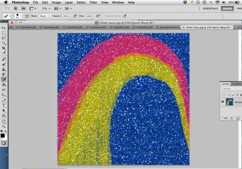The height and width of the screenshot is (169, 242).
Task: Select the Lasso tool
Action: click(x=4, y=38)
